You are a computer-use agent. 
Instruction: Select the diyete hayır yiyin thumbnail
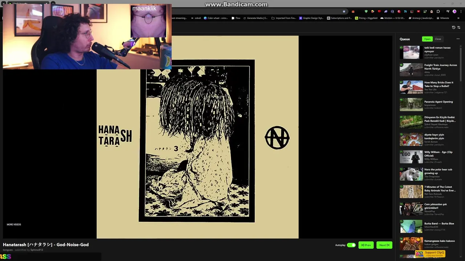(411, 139)
